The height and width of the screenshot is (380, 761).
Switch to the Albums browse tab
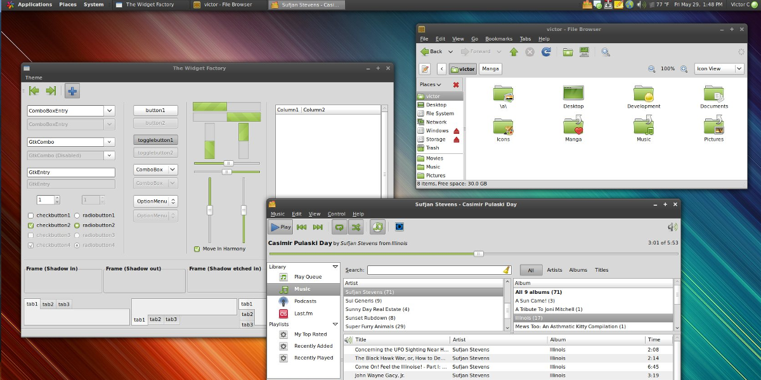578,270
